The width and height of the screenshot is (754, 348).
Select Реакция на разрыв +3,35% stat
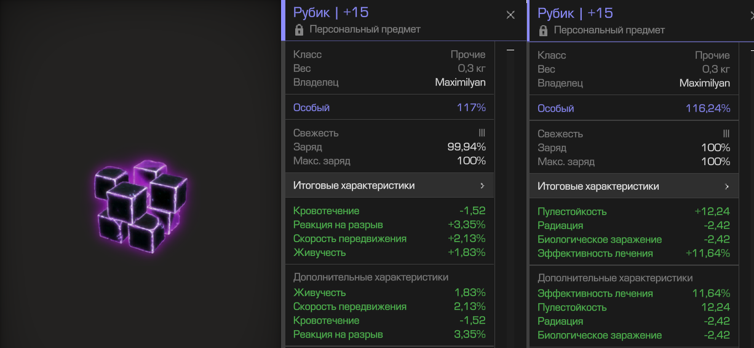click(x=389, y=225)
